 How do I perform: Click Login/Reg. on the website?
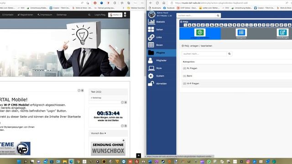[x=100, y=15]
